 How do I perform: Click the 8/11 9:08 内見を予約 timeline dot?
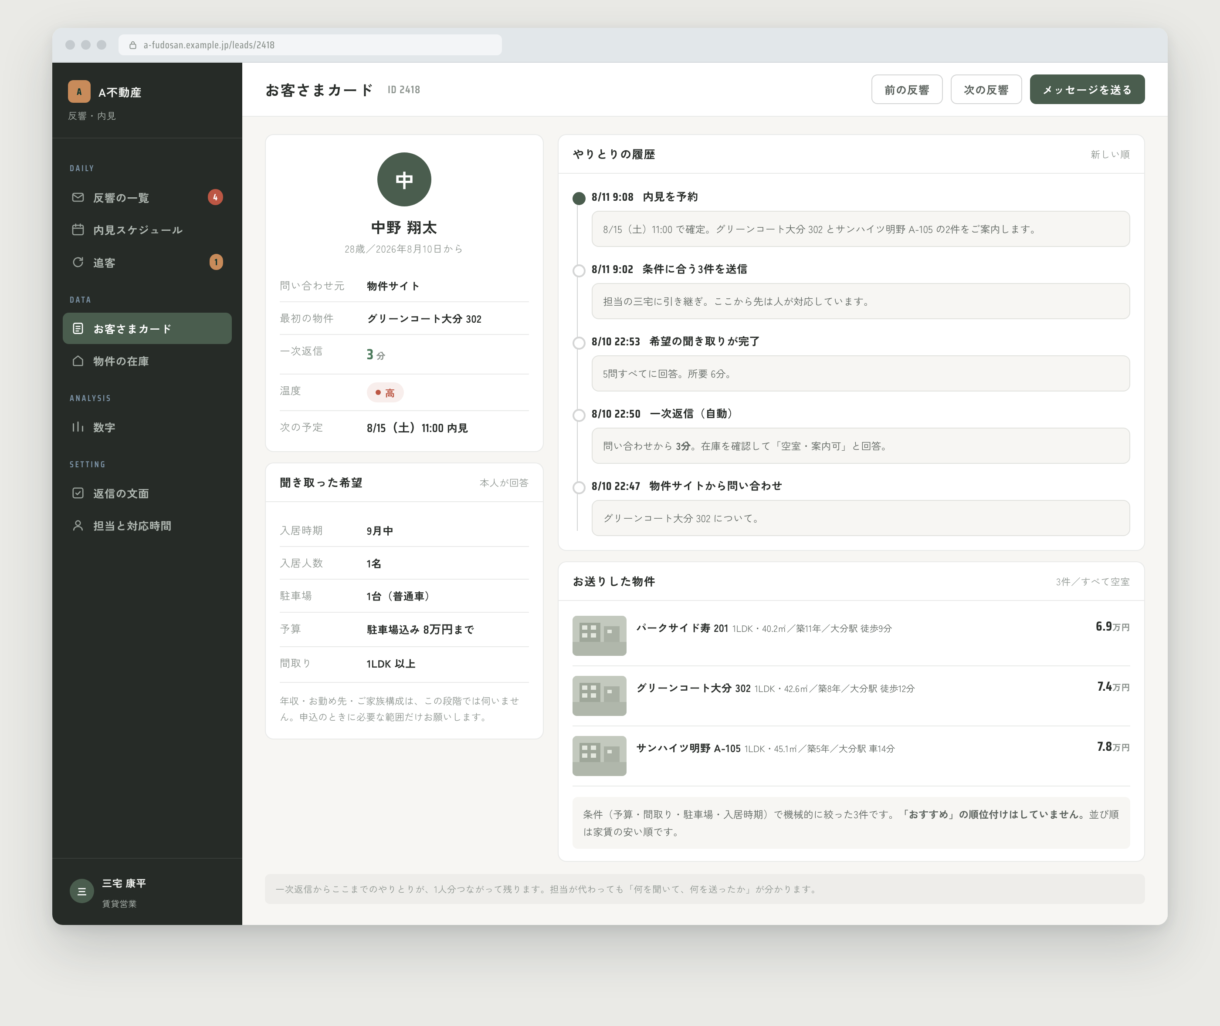point(579,198)
